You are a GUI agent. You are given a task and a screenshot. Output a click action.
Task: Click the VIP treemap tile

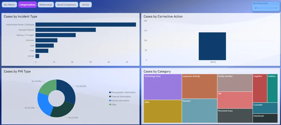[x=235, y=100]
